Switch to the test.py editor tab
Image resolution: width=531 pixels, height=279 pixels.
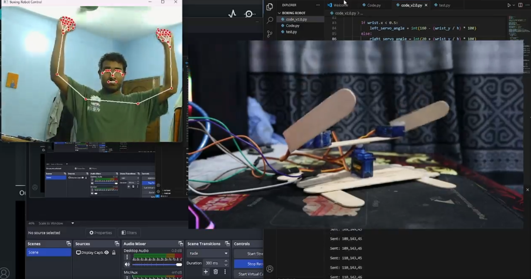444,5
